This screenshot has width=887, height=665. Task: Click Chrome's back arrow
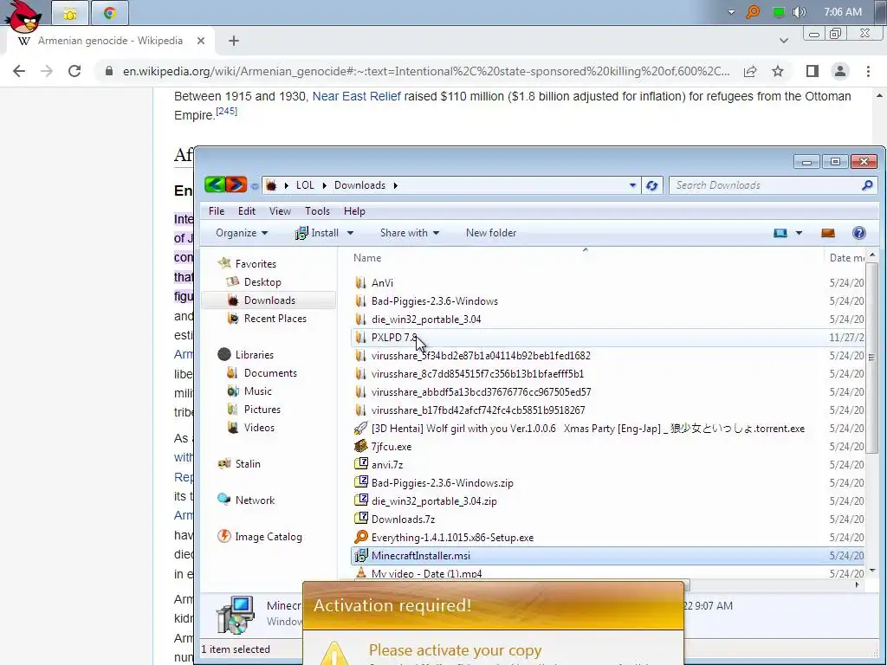click(x=19, y=71)
